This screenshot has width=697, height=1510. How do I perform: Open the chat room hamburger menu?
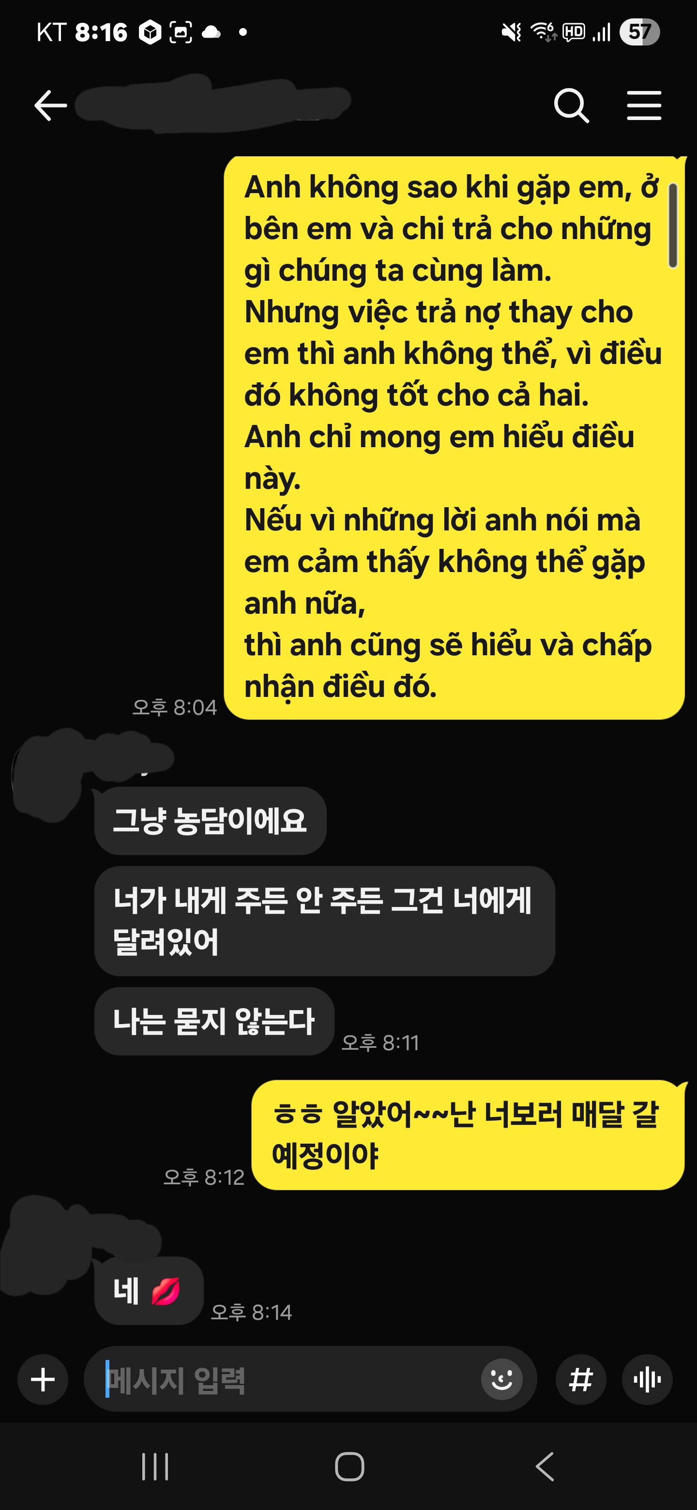point(644,106)
